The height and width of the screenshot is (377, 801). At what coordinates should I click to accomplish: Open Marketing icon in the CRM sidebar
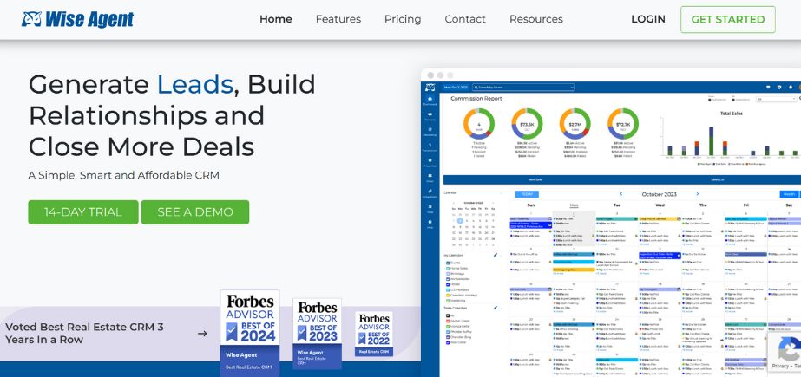(x=430, y=131)
